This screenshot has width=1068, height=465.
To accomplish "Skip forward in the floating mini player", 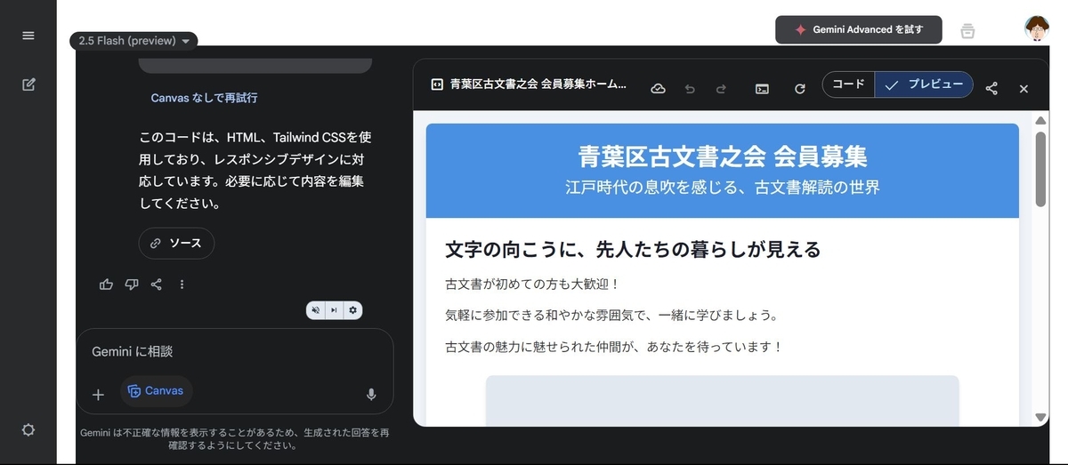I will (334, 309).
